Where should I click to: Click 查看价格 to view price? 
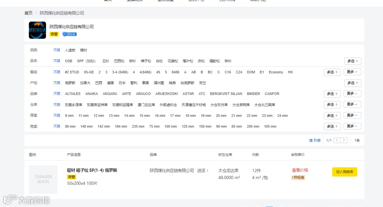coord(300,170)
